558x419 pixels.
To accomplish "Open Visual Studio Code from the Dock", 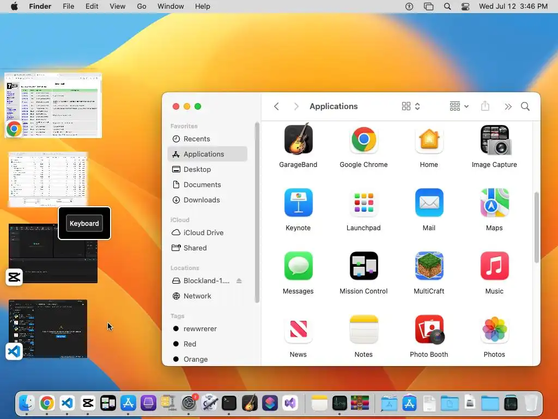I will pos(67,403).
